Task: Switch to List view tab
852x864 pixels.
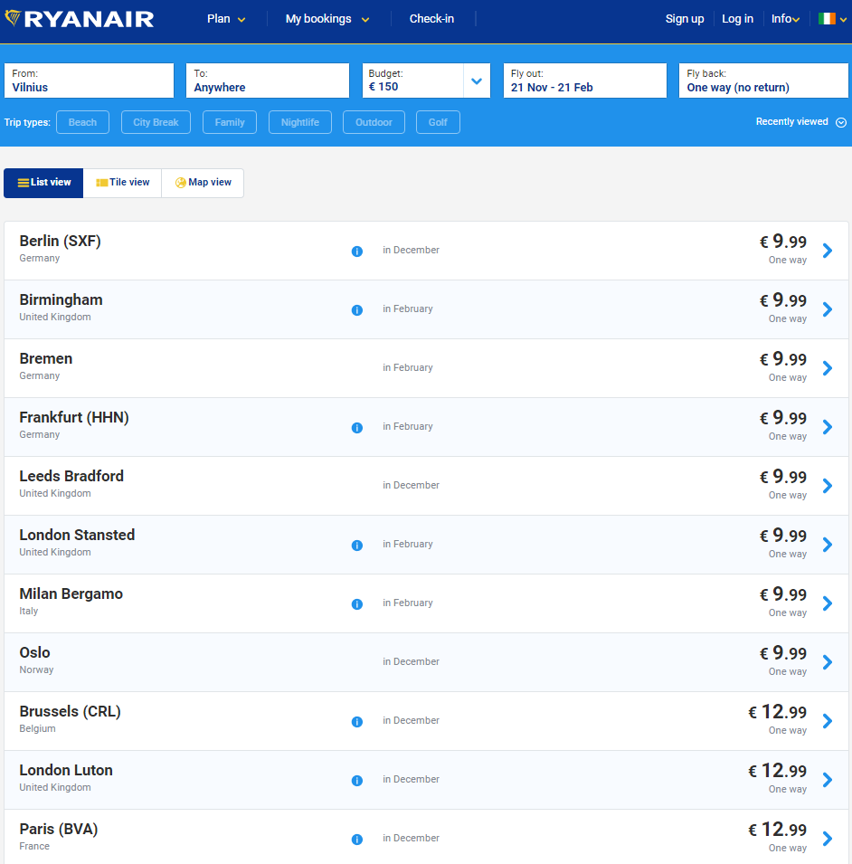Action: [43, 183]
